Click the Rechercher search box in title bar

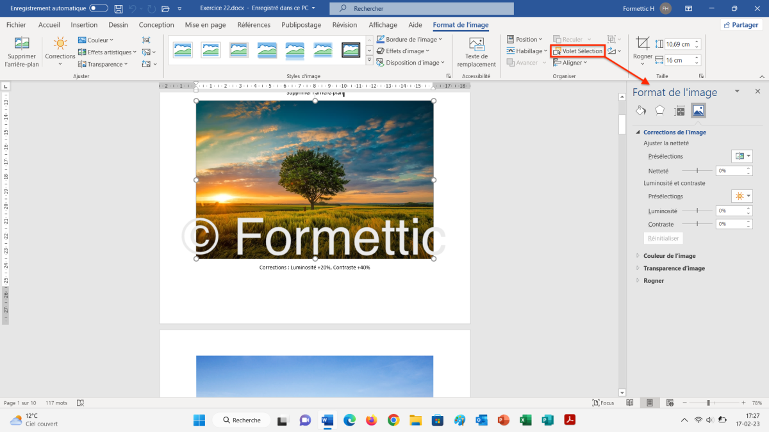pyautogui.click(x=422, y=8)
